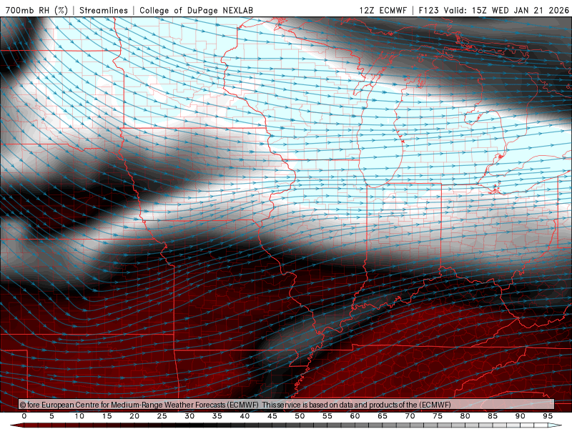Click the "60" legend tick number
This screenshot has height=429, width=572.
tap(355, 416)
